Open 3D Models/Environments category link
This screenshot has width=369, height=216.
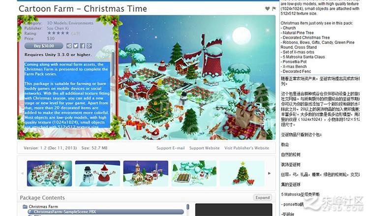70,23
